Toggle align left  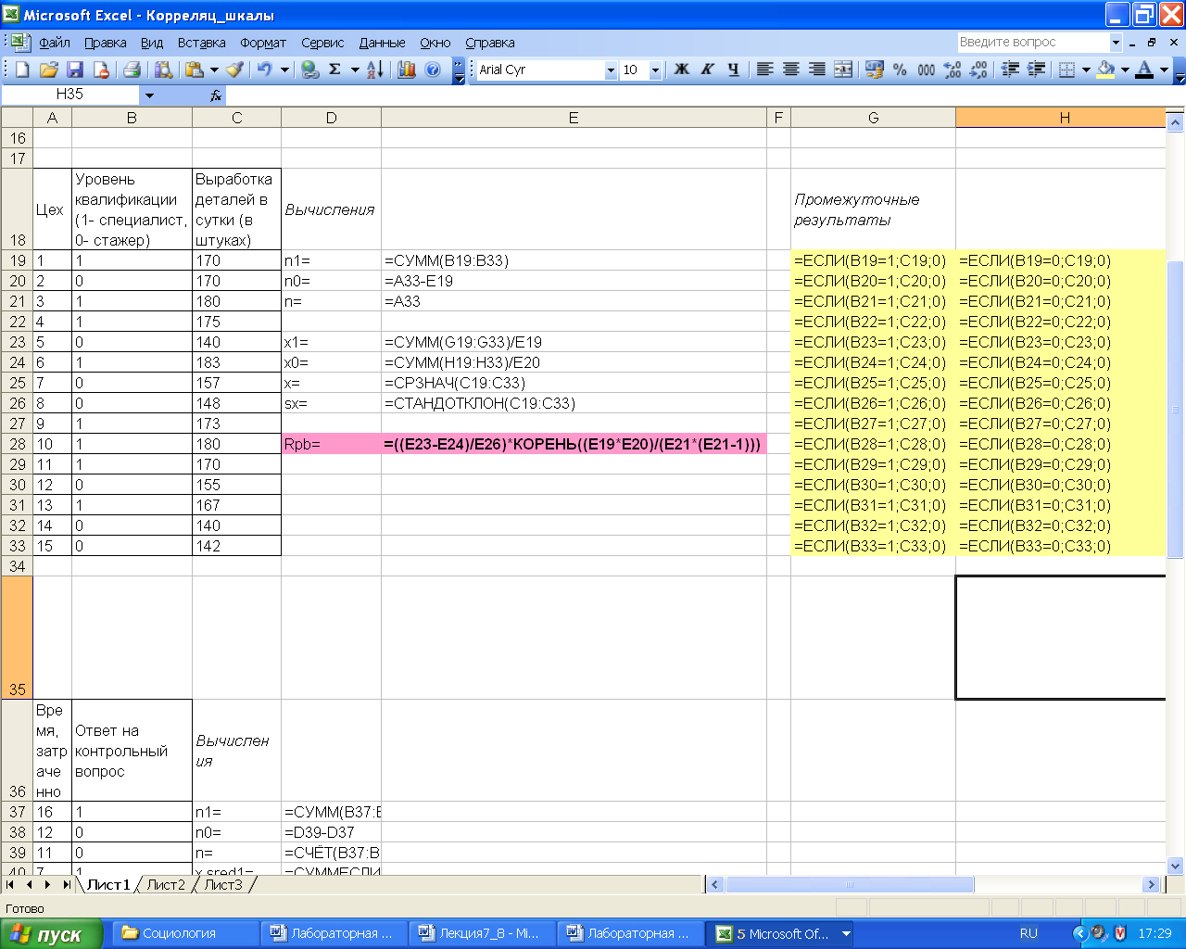(764, 70)
